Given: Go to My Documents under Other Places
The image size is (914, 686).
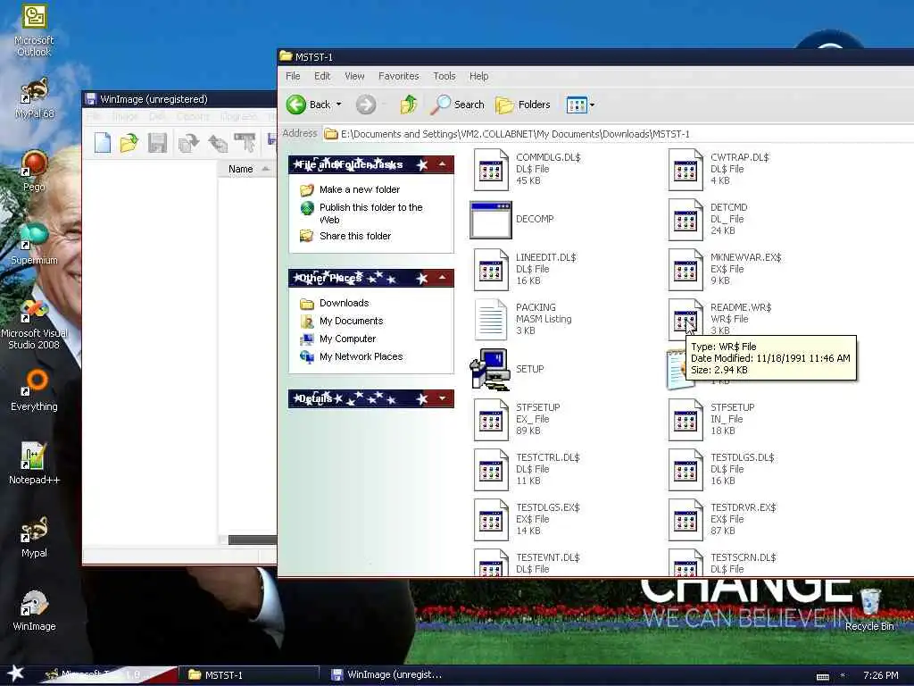Looking at the screenshot, I should tap(351, 321).
